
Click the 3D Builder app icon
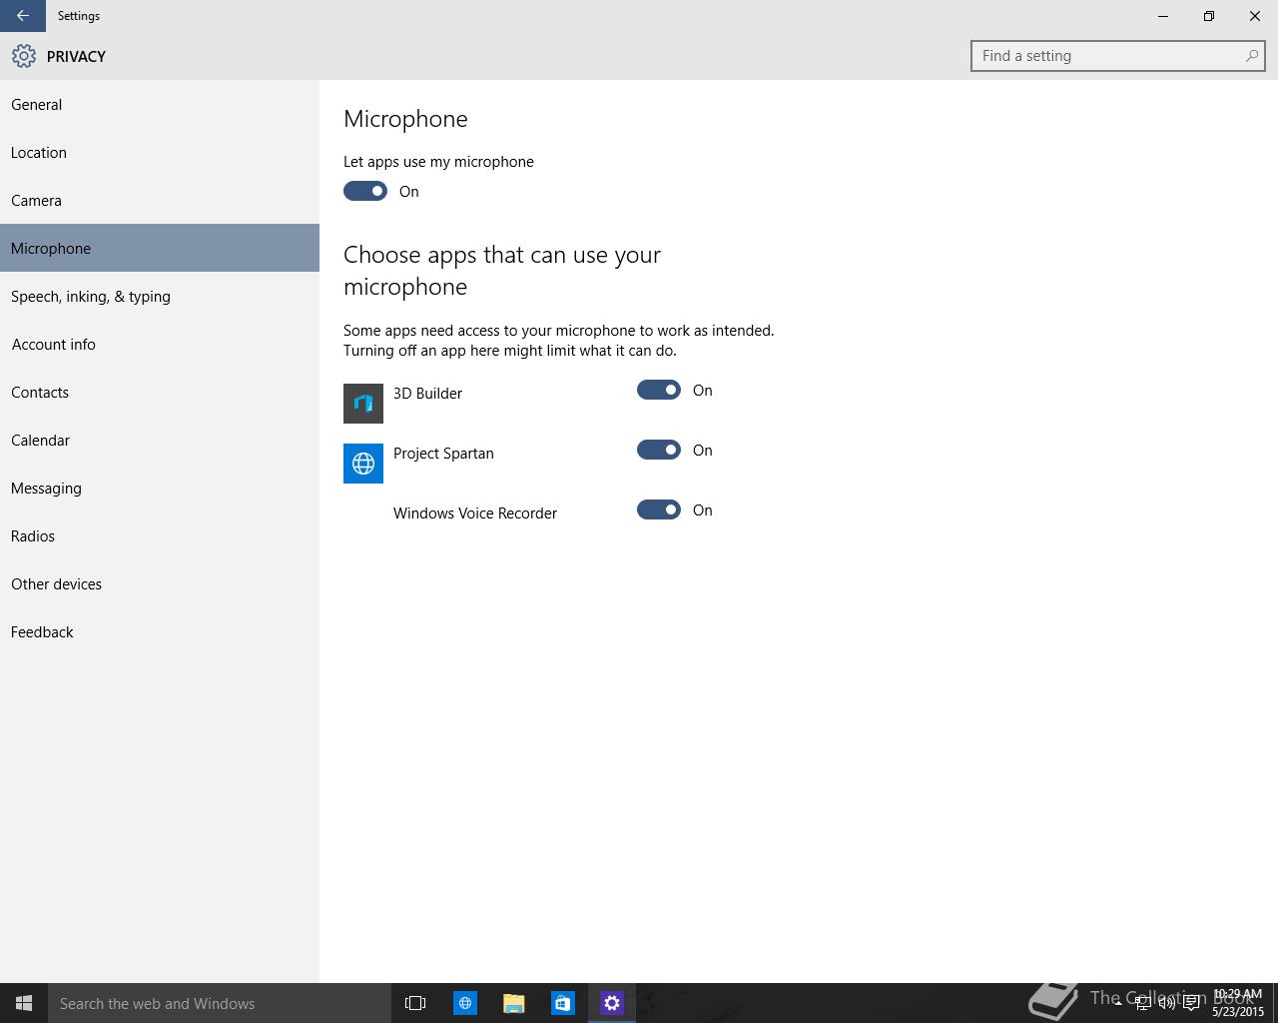[x=363, y=404]
